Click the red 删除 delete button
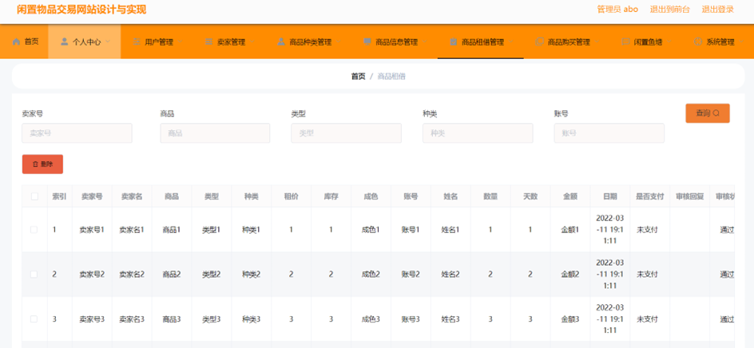This screenshot has height=348, width=754. [42, 164]
